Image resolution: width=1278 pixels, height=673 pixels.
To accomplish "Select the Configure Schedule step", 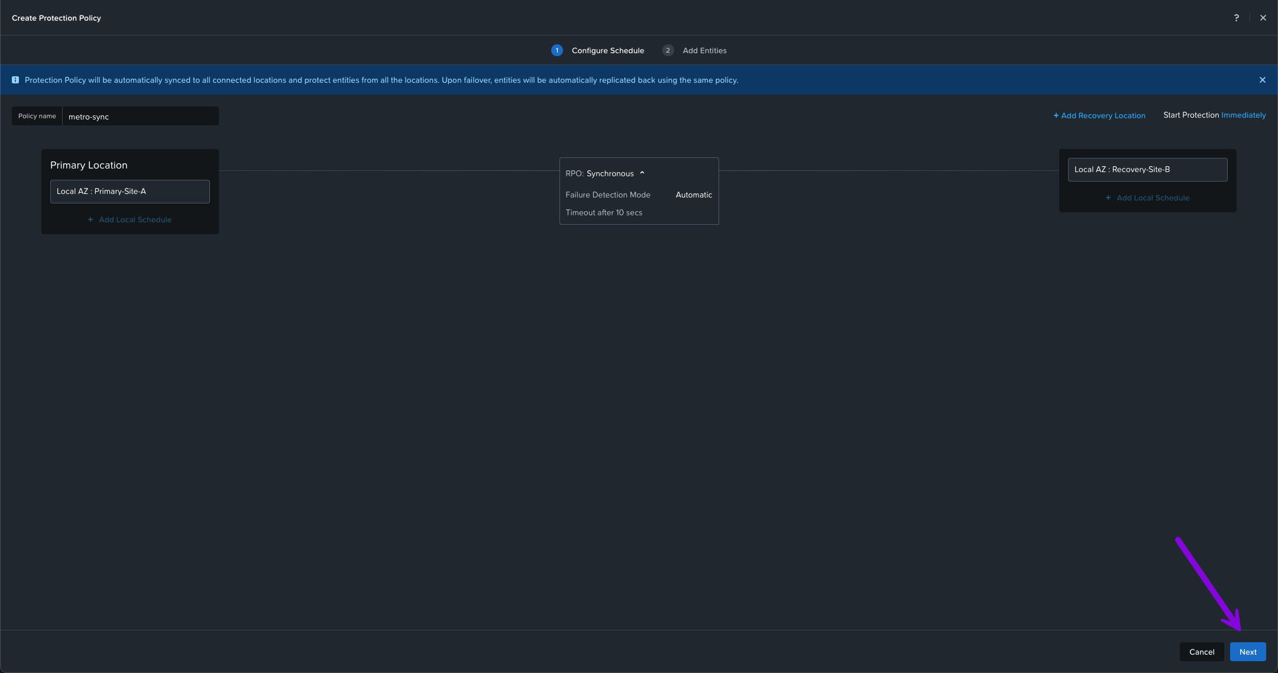I will [x=607, y=50].
